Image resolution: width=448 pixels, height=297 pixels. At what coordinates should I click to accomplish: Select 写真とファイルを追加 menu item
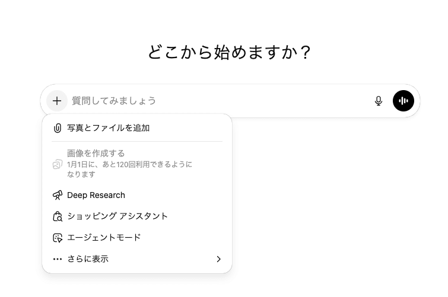coord(109,128)
